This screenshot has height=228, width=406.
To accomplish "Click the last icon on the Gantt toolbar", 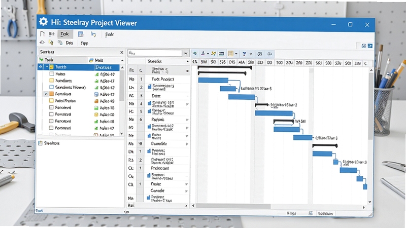I will (x=270, y=54).
